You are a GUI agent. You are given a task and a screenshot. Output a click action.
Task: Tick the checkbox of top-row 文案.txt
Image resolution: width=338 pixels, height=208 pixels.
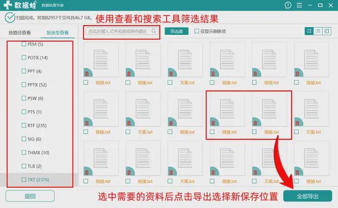pyautogui.click(x=170, y=82)
